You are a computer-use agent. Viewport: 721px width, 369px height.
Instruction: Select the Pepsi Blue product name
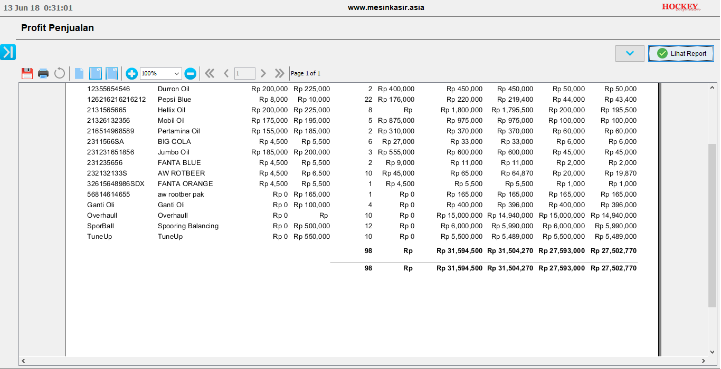tap(175, 100)
